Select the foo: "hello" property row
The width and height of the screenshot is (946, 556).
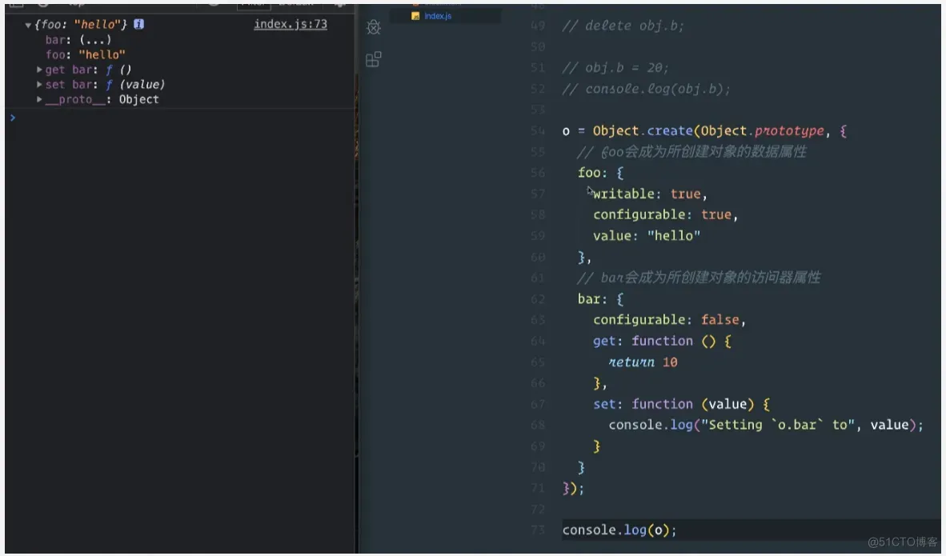(85, 55)
